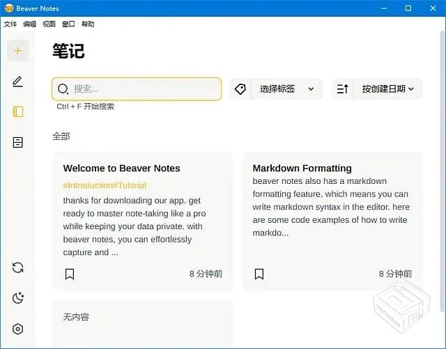
Task: Open the 窗口 menu
Action: pyautogui.click(x=68, y=24)
